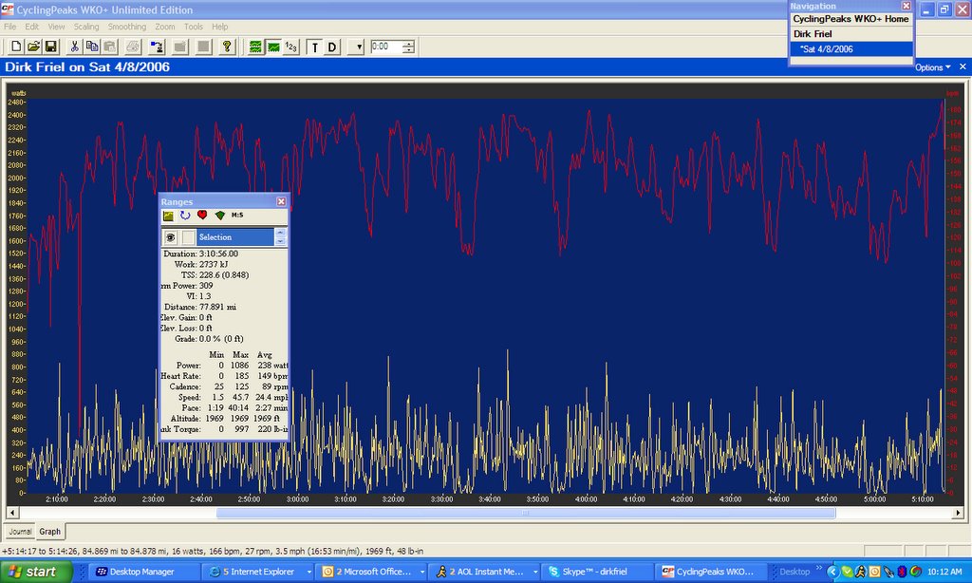The width and height of the screenshot is (972, 583).
Task: Open a file with the folder icon
Action: [x=33, y=47]
